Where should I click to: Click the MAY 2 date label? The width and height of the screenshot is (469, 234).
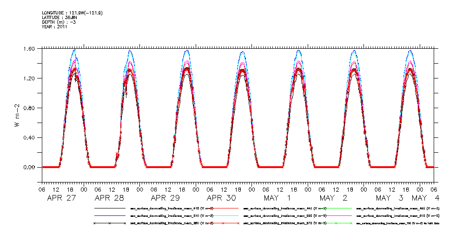click(333, 198)
